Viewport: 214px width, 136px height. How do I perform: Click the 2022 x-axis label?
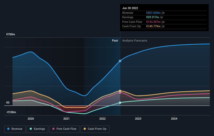tap(102, 119)
